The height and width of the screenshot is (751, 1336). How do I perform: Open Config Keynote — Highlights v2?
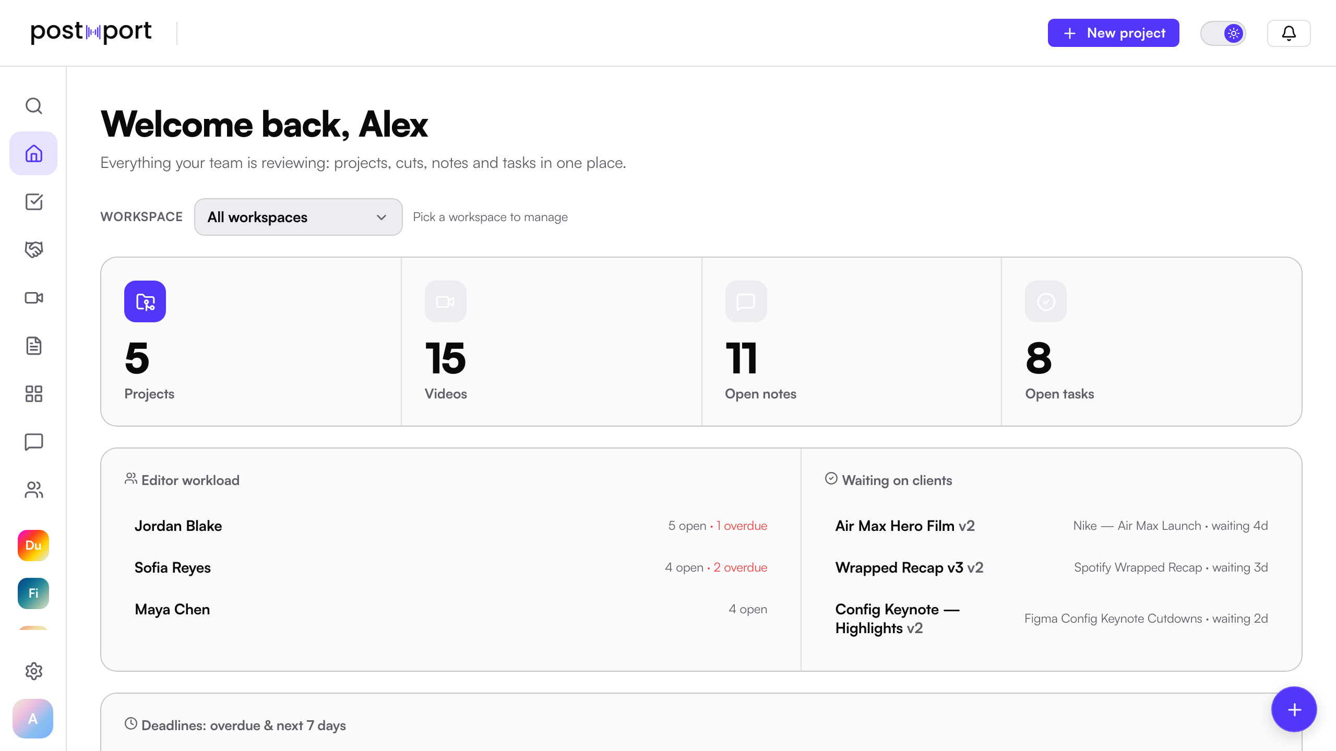tap(898, 619)
